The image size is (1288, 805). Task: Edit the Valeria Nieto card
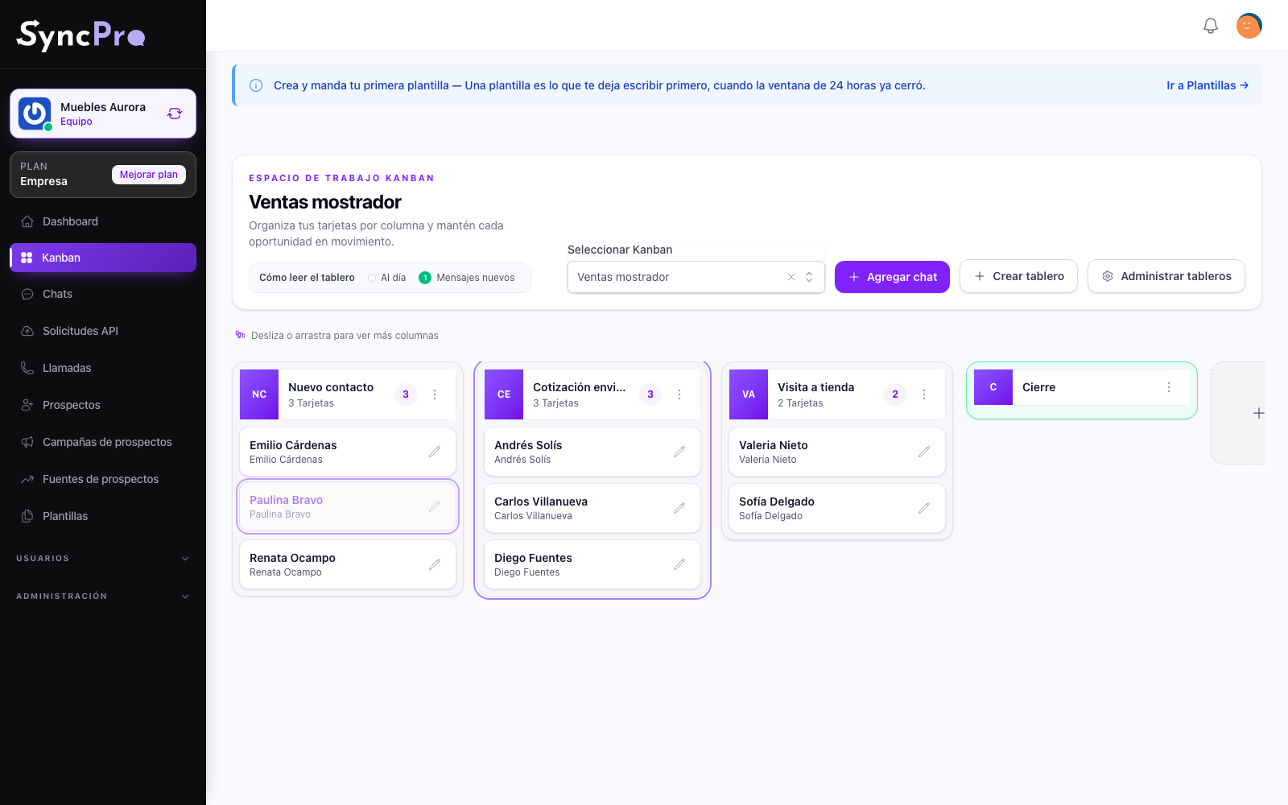click(924, 452)
